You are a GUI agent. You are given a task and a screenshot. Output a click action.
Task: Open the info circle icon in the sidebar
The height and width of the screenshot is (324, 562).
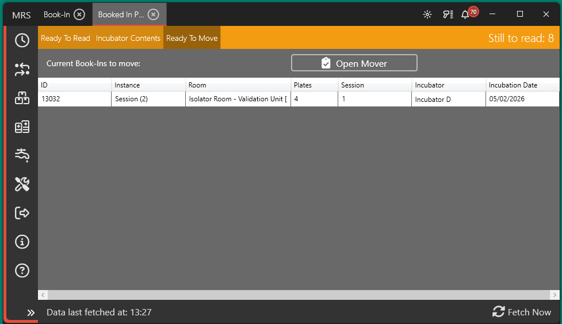[x=22, y=242]
